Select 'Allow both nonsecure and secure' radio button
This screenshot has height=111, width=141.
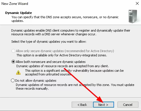click(x=13, y=62)
